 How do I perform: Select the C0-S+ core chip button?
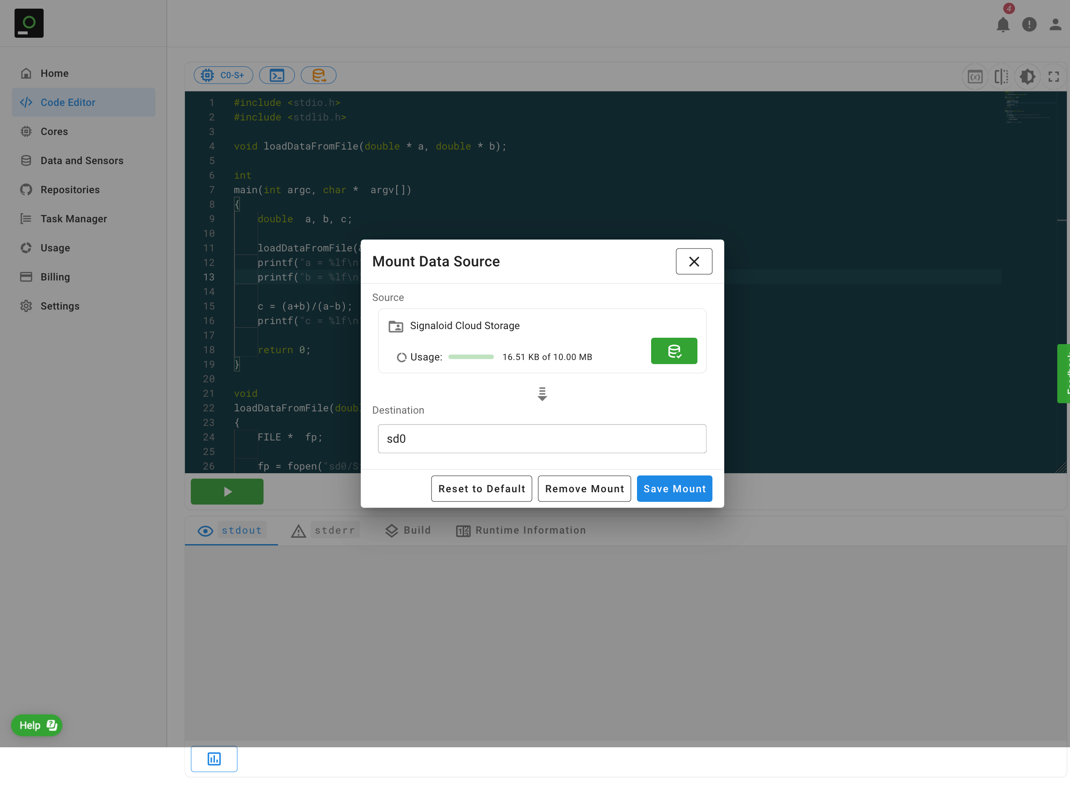coord(223,75)
